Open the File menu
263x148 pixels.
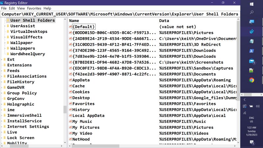click(4, 8)
